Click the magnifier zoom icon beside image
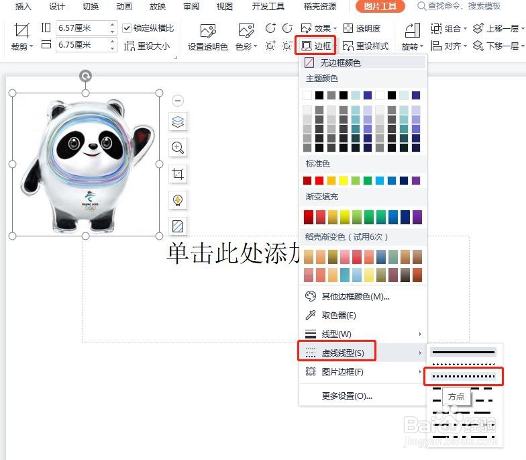 178,148
